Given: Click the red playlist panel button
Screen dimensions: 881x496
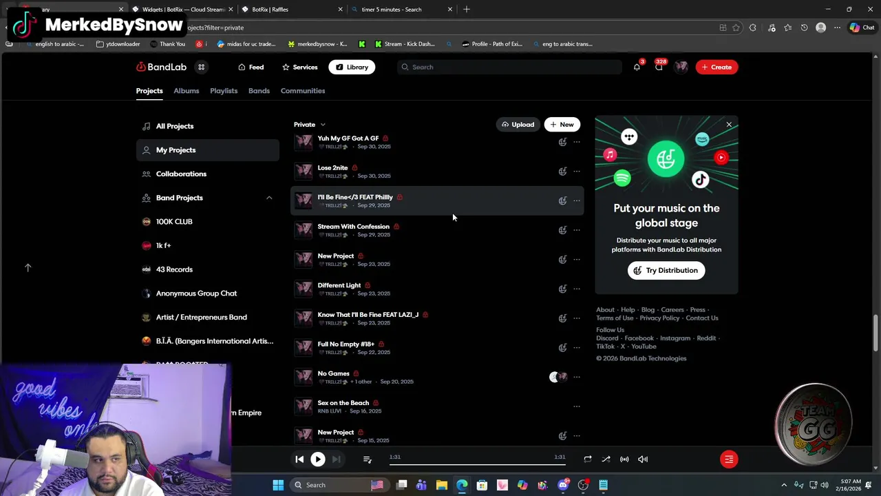Looking at the screenshot, I should click(729, 459).
